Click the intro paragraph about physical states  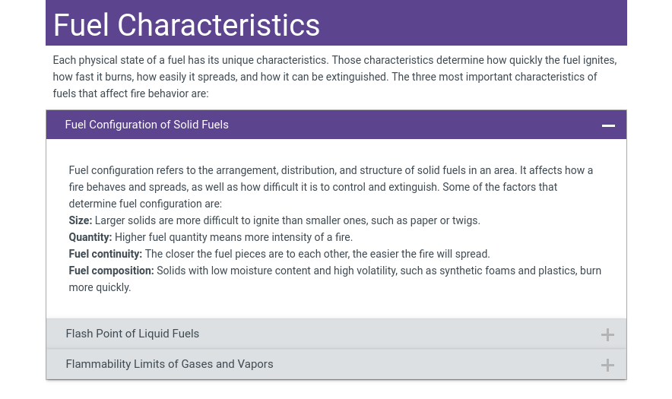[x=334, y=77]
